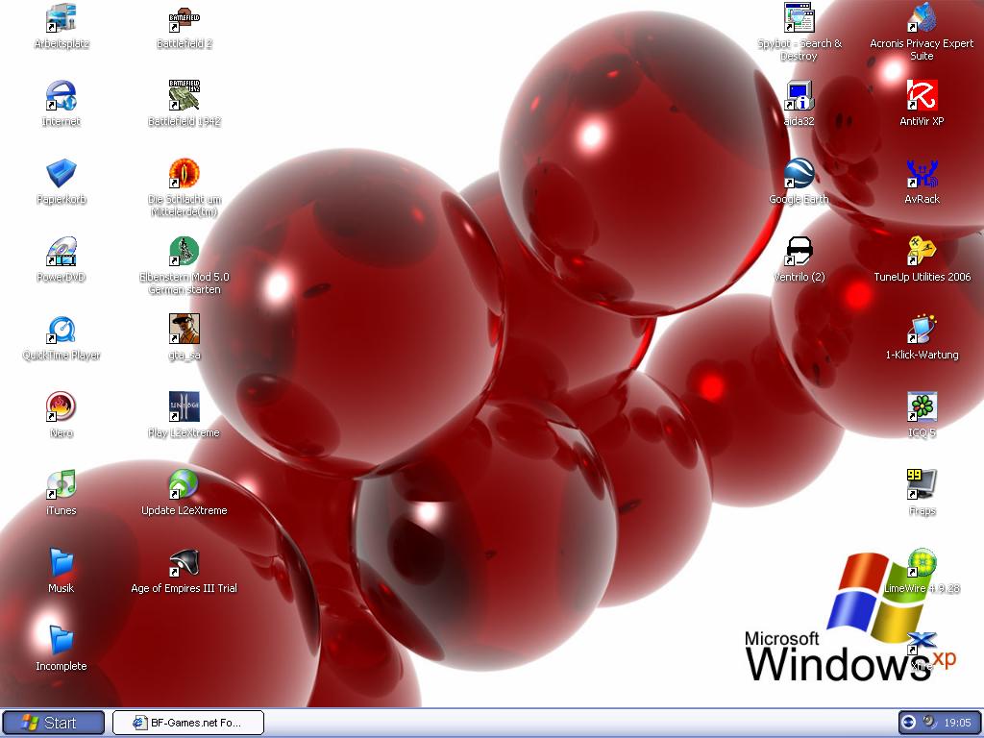Viewport: 984px width, 738px height.
Task: Open the Start menu
Action: tap(53, 723)
